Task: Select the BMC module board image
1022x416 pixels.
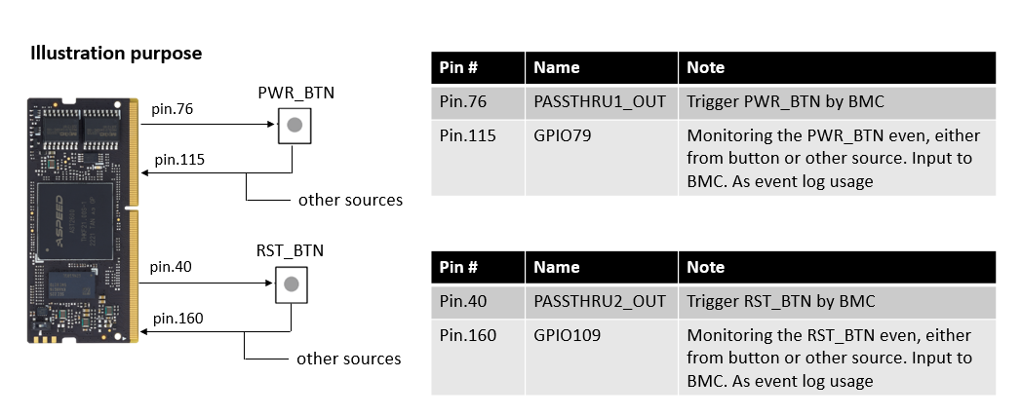Action: 80,219
